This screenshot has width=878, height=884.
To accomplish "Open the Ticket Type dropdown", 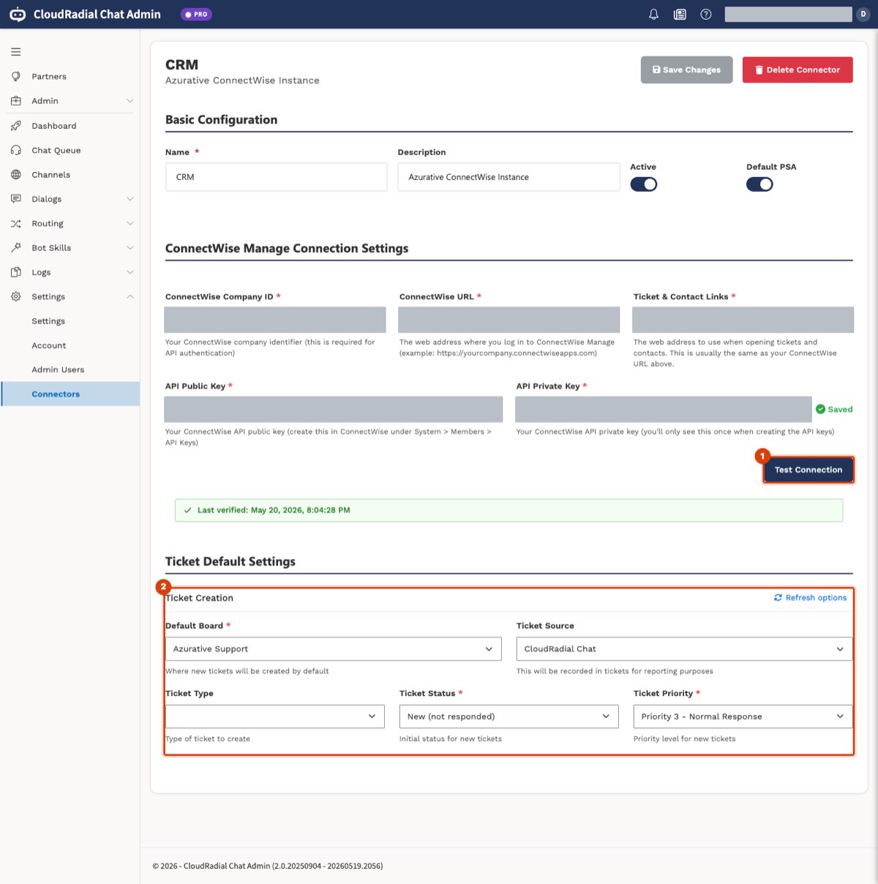I will [275, 716].
